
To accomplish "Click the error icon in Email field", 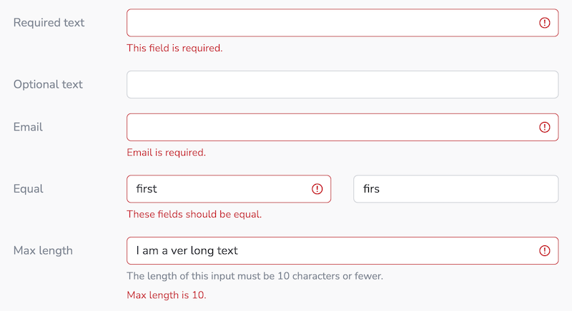I will click(544, 127).
